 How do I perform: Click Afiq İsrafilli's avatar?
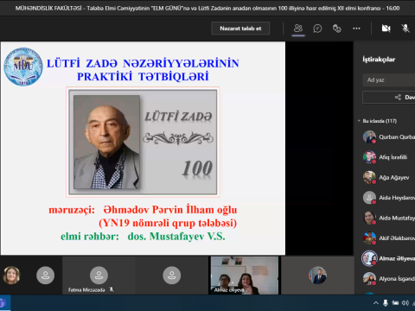[x=369, y=157]
